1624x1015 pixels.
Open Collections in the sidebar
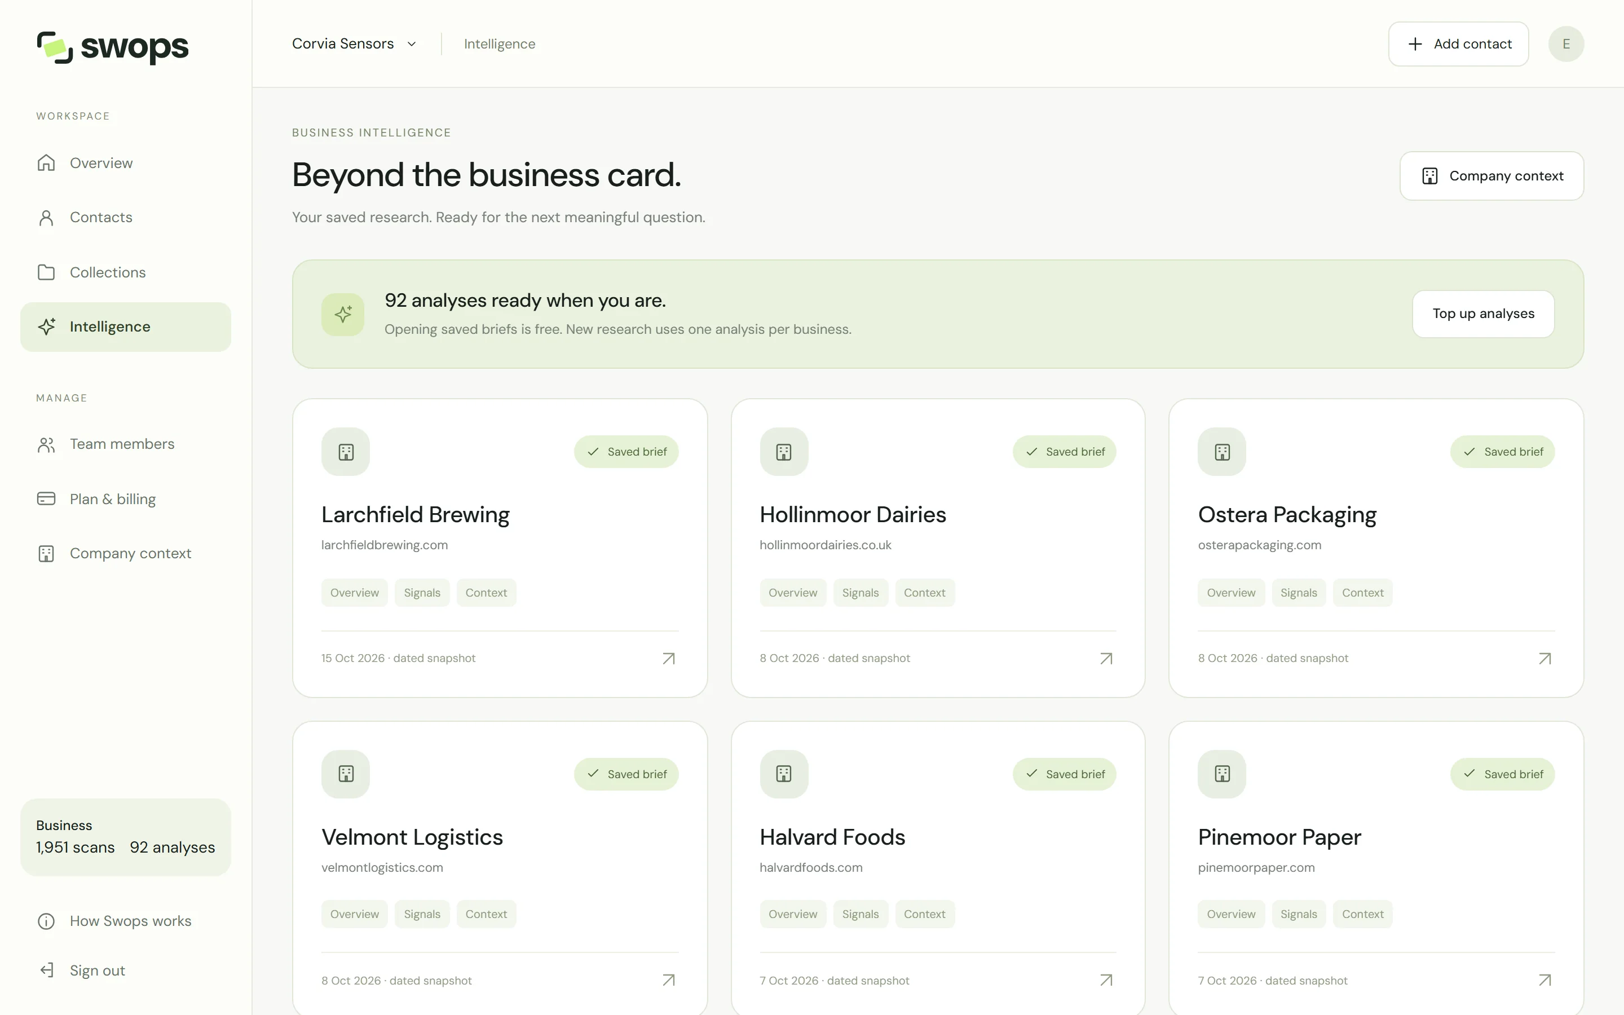(x=126, y=272)
